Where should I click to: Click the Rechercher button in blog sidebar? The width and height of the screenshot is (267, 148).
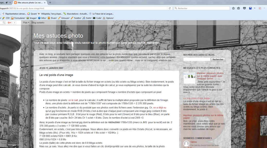tap(218, 59)
